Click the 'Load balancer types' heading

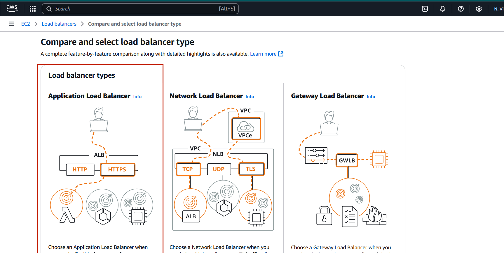pos(82,75)
